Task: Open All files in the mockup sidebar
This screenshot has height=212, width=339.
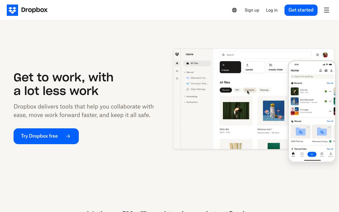Action: click(197, 63)
